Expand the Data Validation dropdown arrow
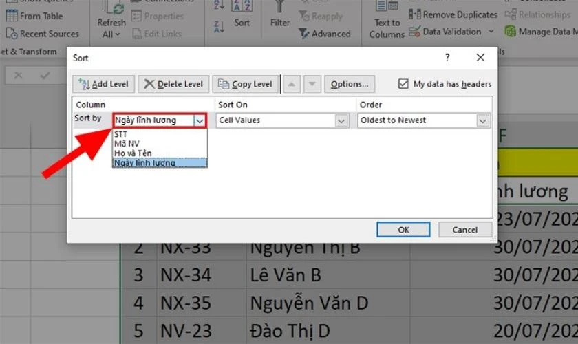The height and width of the screenshot is (344, 578). coord(491,32)
